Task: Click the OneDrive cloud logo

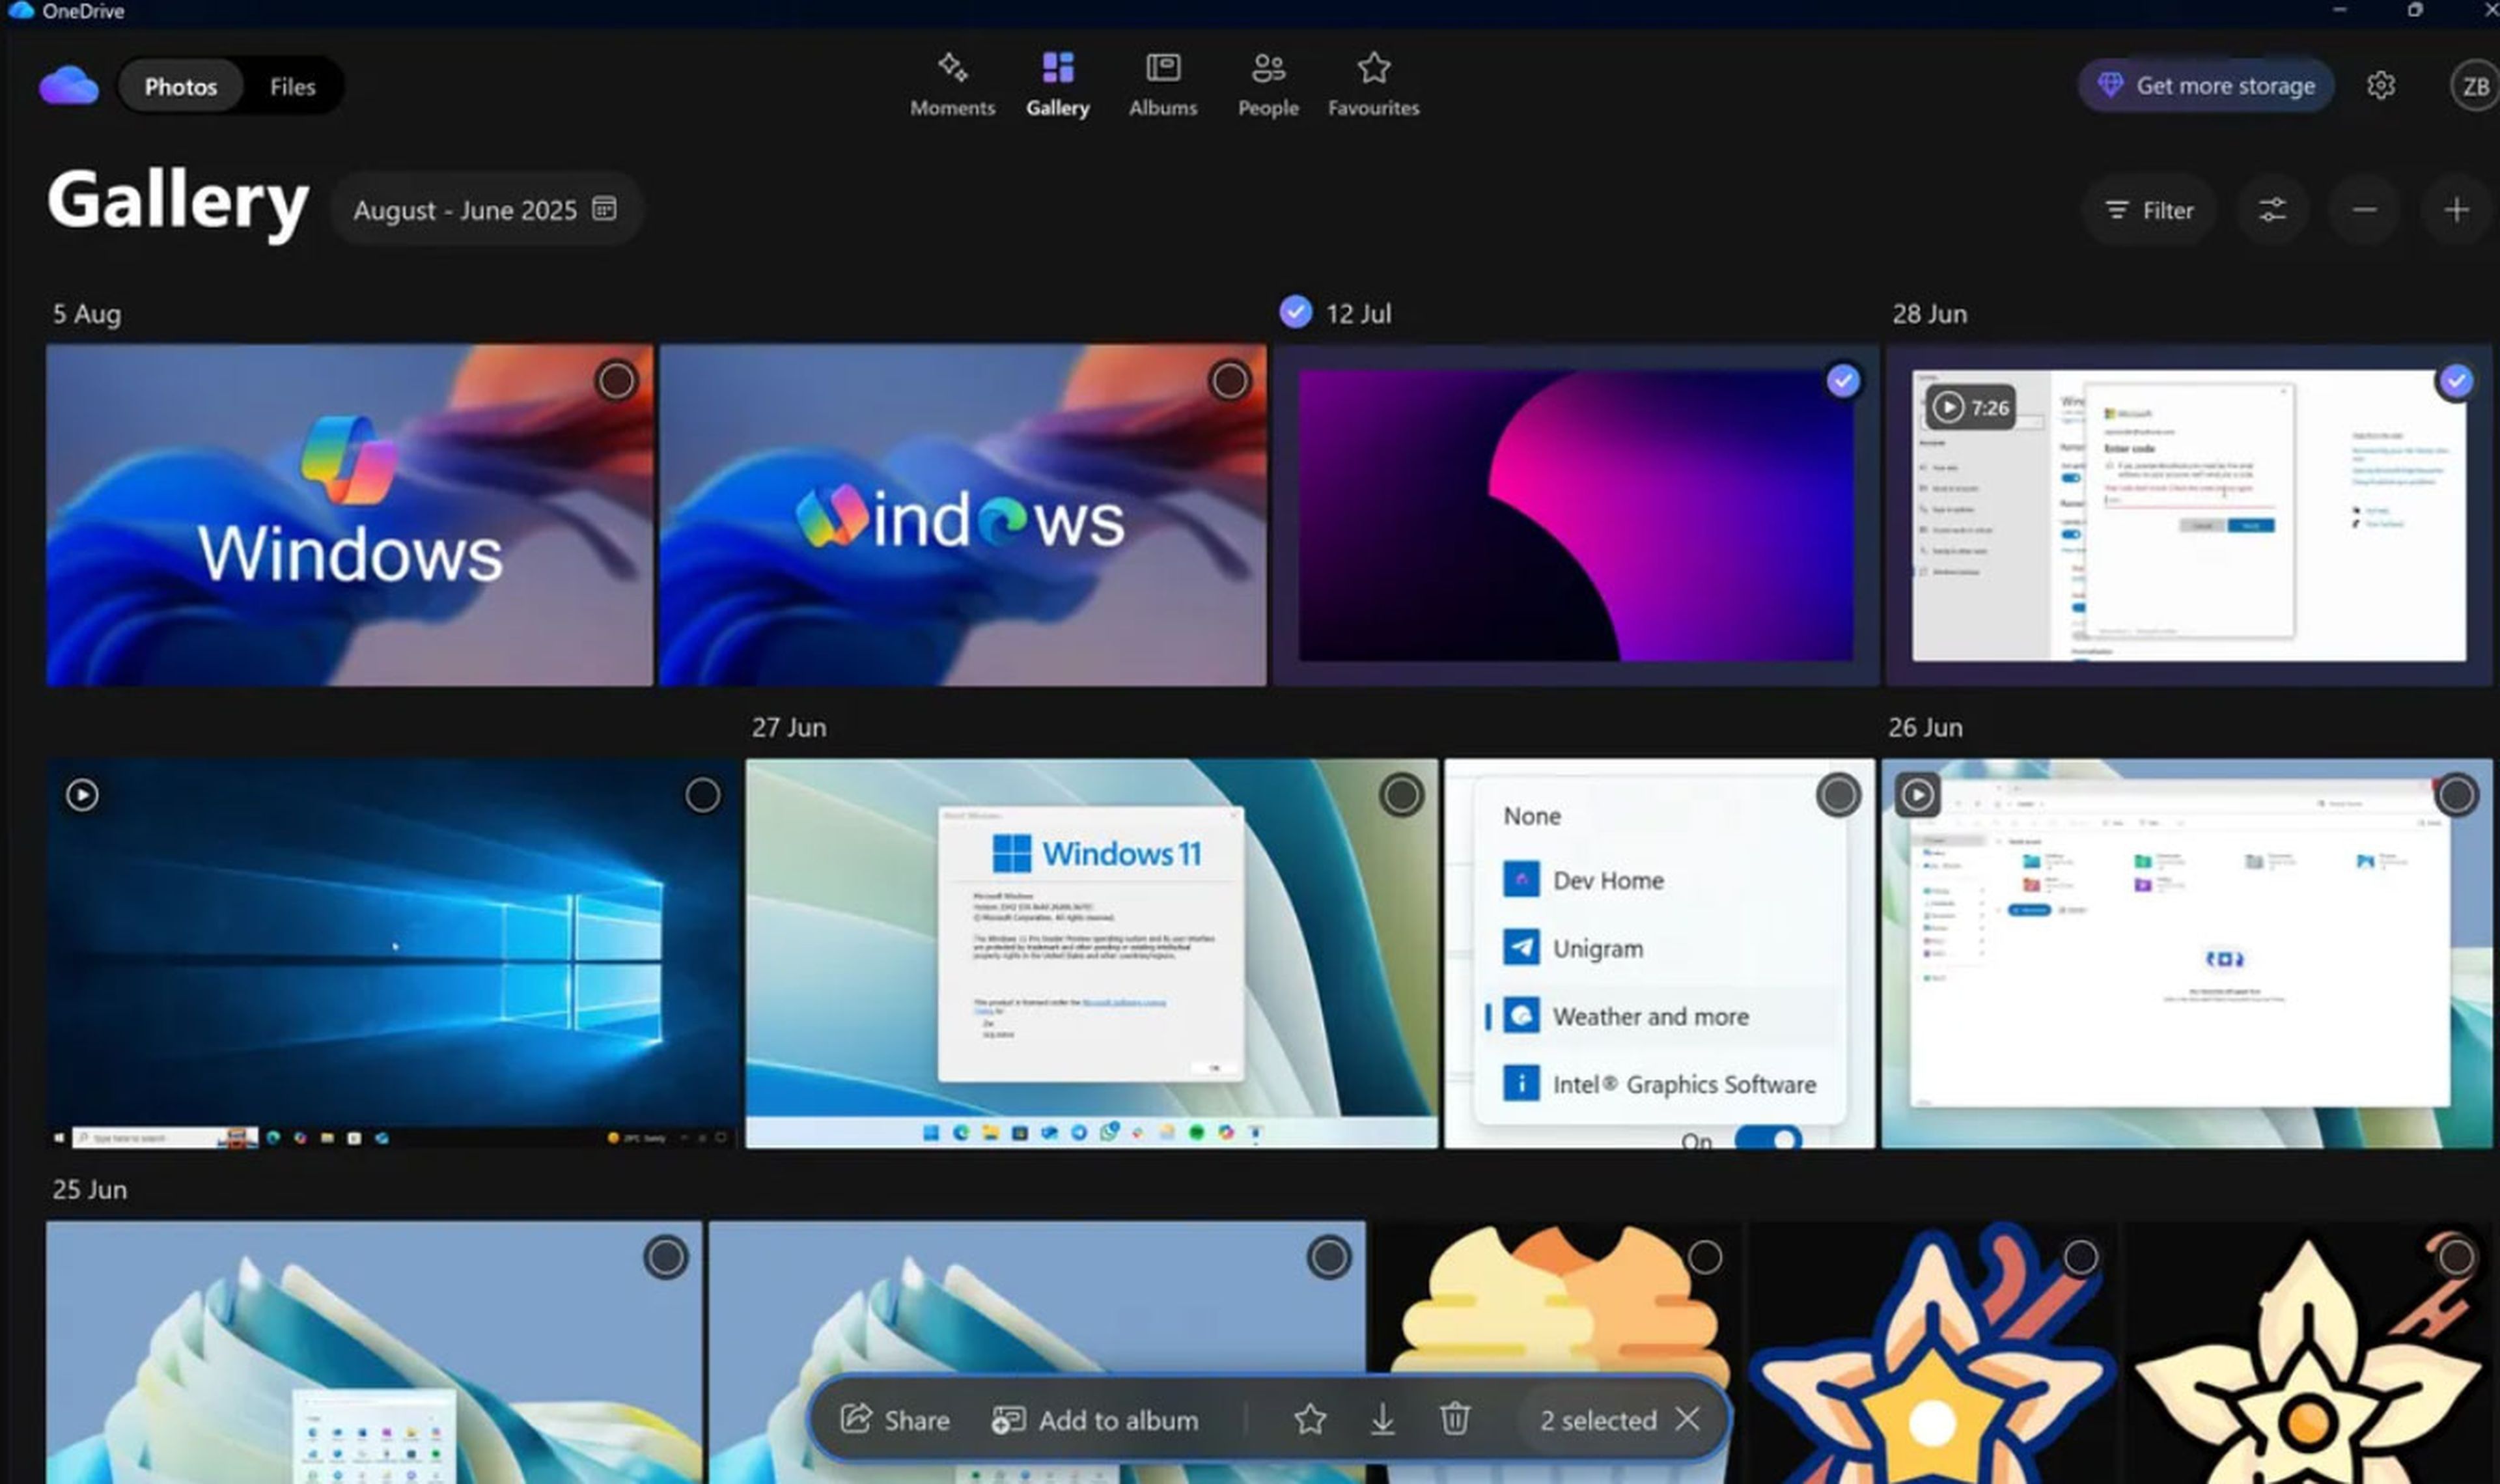Action: pyautogui.click(x=68, y=85)
